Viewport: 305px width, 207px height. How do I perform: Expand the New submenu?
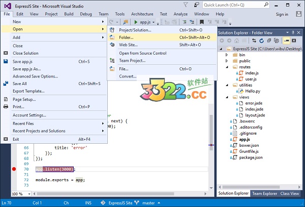pyautogui.click(x=54, y=22)
